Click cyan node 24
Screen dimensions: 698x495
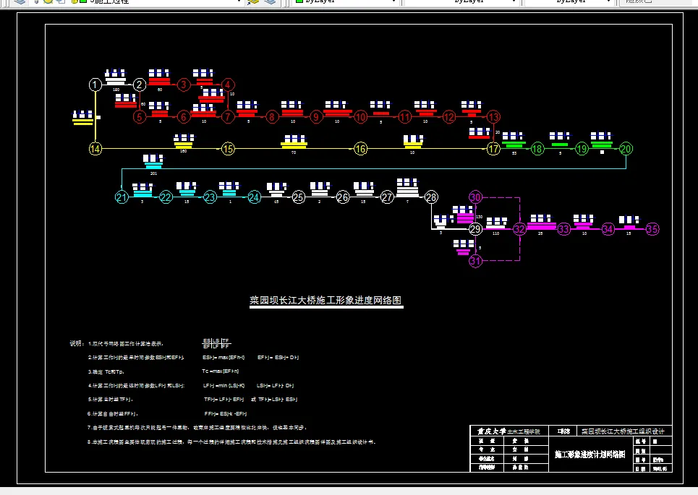[254, 197]
